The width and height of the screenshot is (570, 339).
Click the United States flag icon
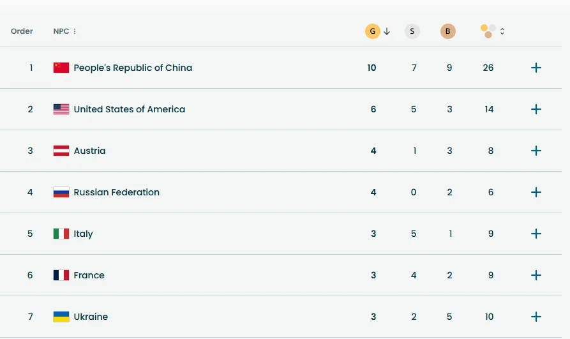tap(61, 109)
